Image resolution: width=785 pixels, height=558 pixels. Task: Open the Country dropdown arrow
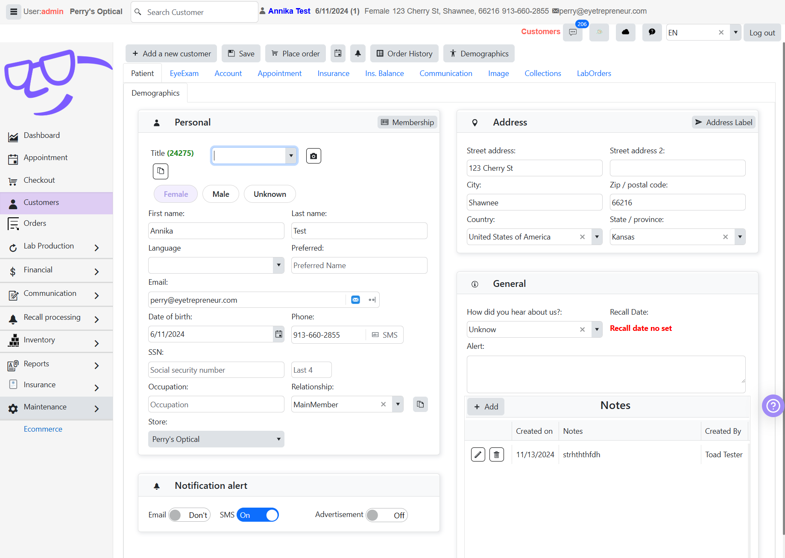597,237
